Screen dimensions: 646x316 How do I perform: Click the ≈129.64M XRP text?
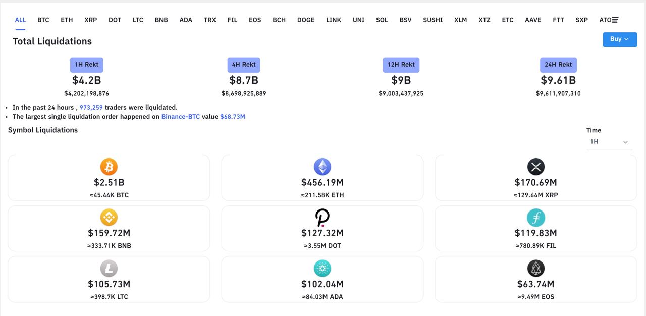(536, 195)
